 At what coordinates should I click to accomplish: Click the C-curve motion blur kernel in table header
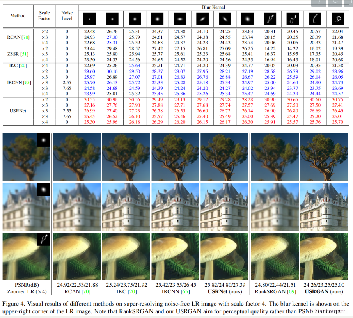(315, 19)
